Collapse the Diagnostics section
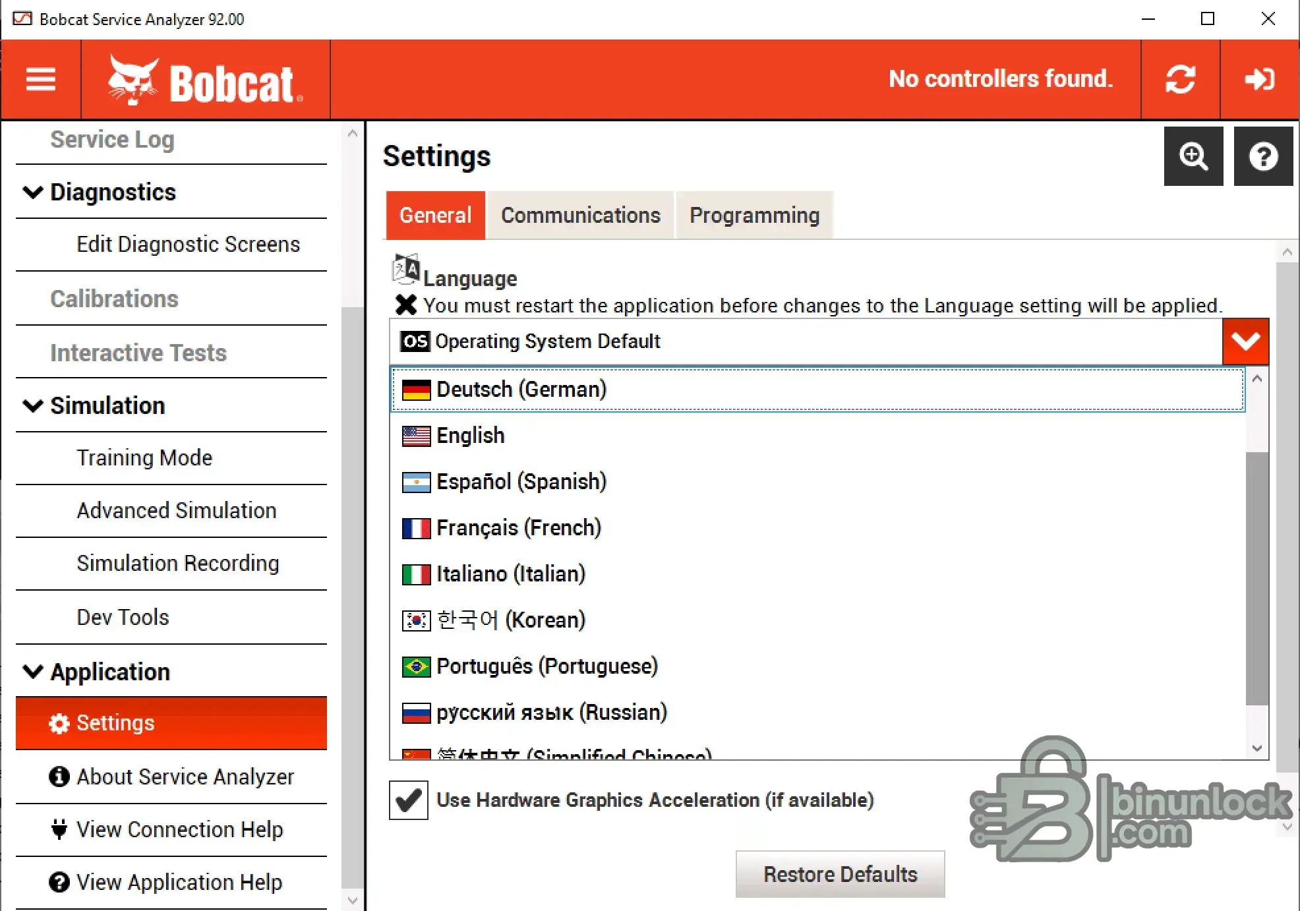 pos(33,192)
